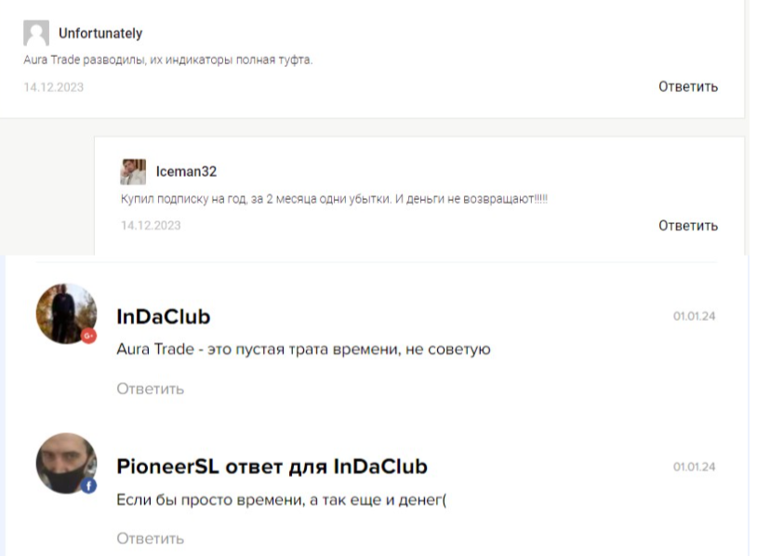The width and height of the screenshot is (770, 556).
Task: Click Iceman32's small profile picture
Action: click(132, 171)
